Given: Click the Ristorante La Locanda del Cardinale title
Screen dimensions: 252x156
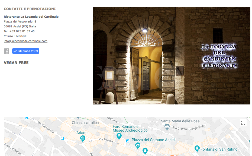Looking at the screenshot, I should point(31,17).
